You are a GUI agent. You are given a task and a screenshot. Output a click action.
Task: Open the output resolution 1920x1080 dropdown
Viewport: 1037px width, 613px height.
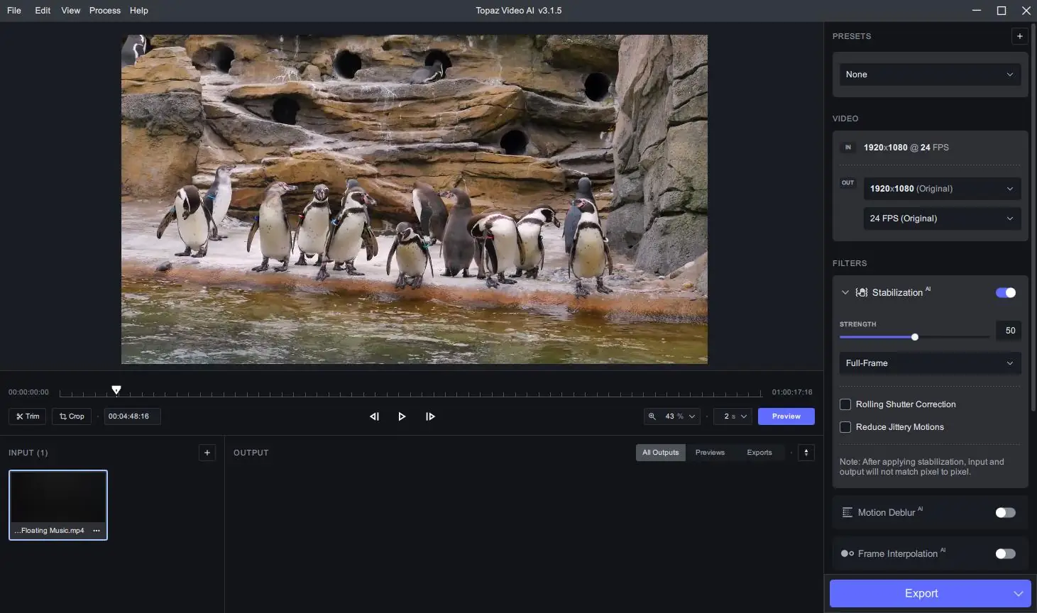click(941, 189)
